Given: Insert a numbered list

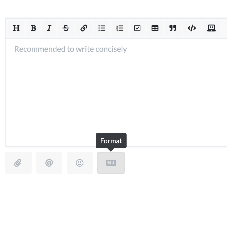Looking at the screenshot, I should point(120,28).
